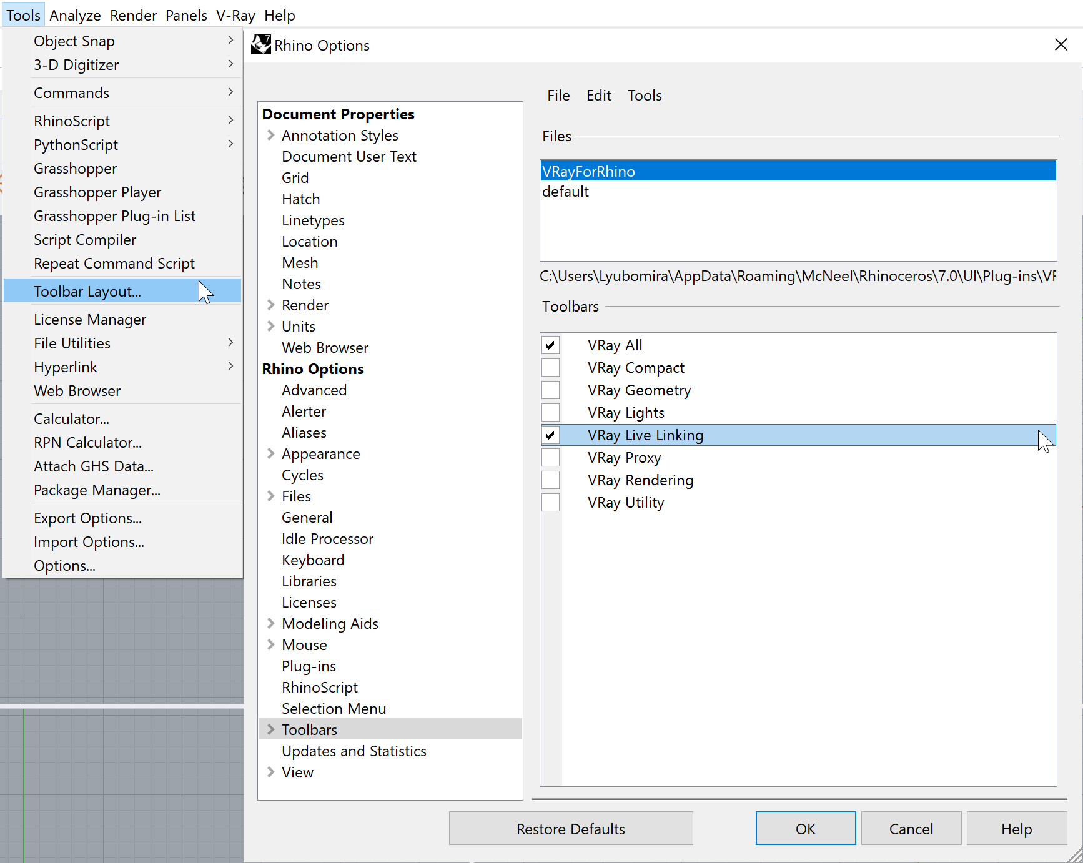Select Keyboard in the options tree
This screenshot has width=1083, height=863.
313,560
